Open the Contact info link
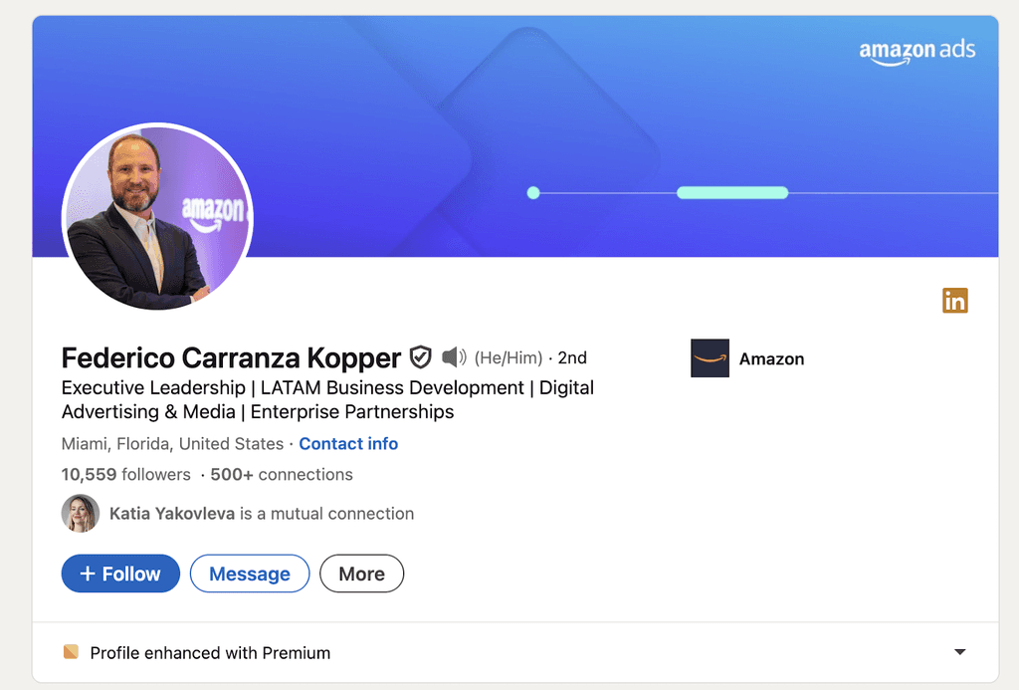The height and width of the screenshot is (690, 1019). [x=348, y=443]
